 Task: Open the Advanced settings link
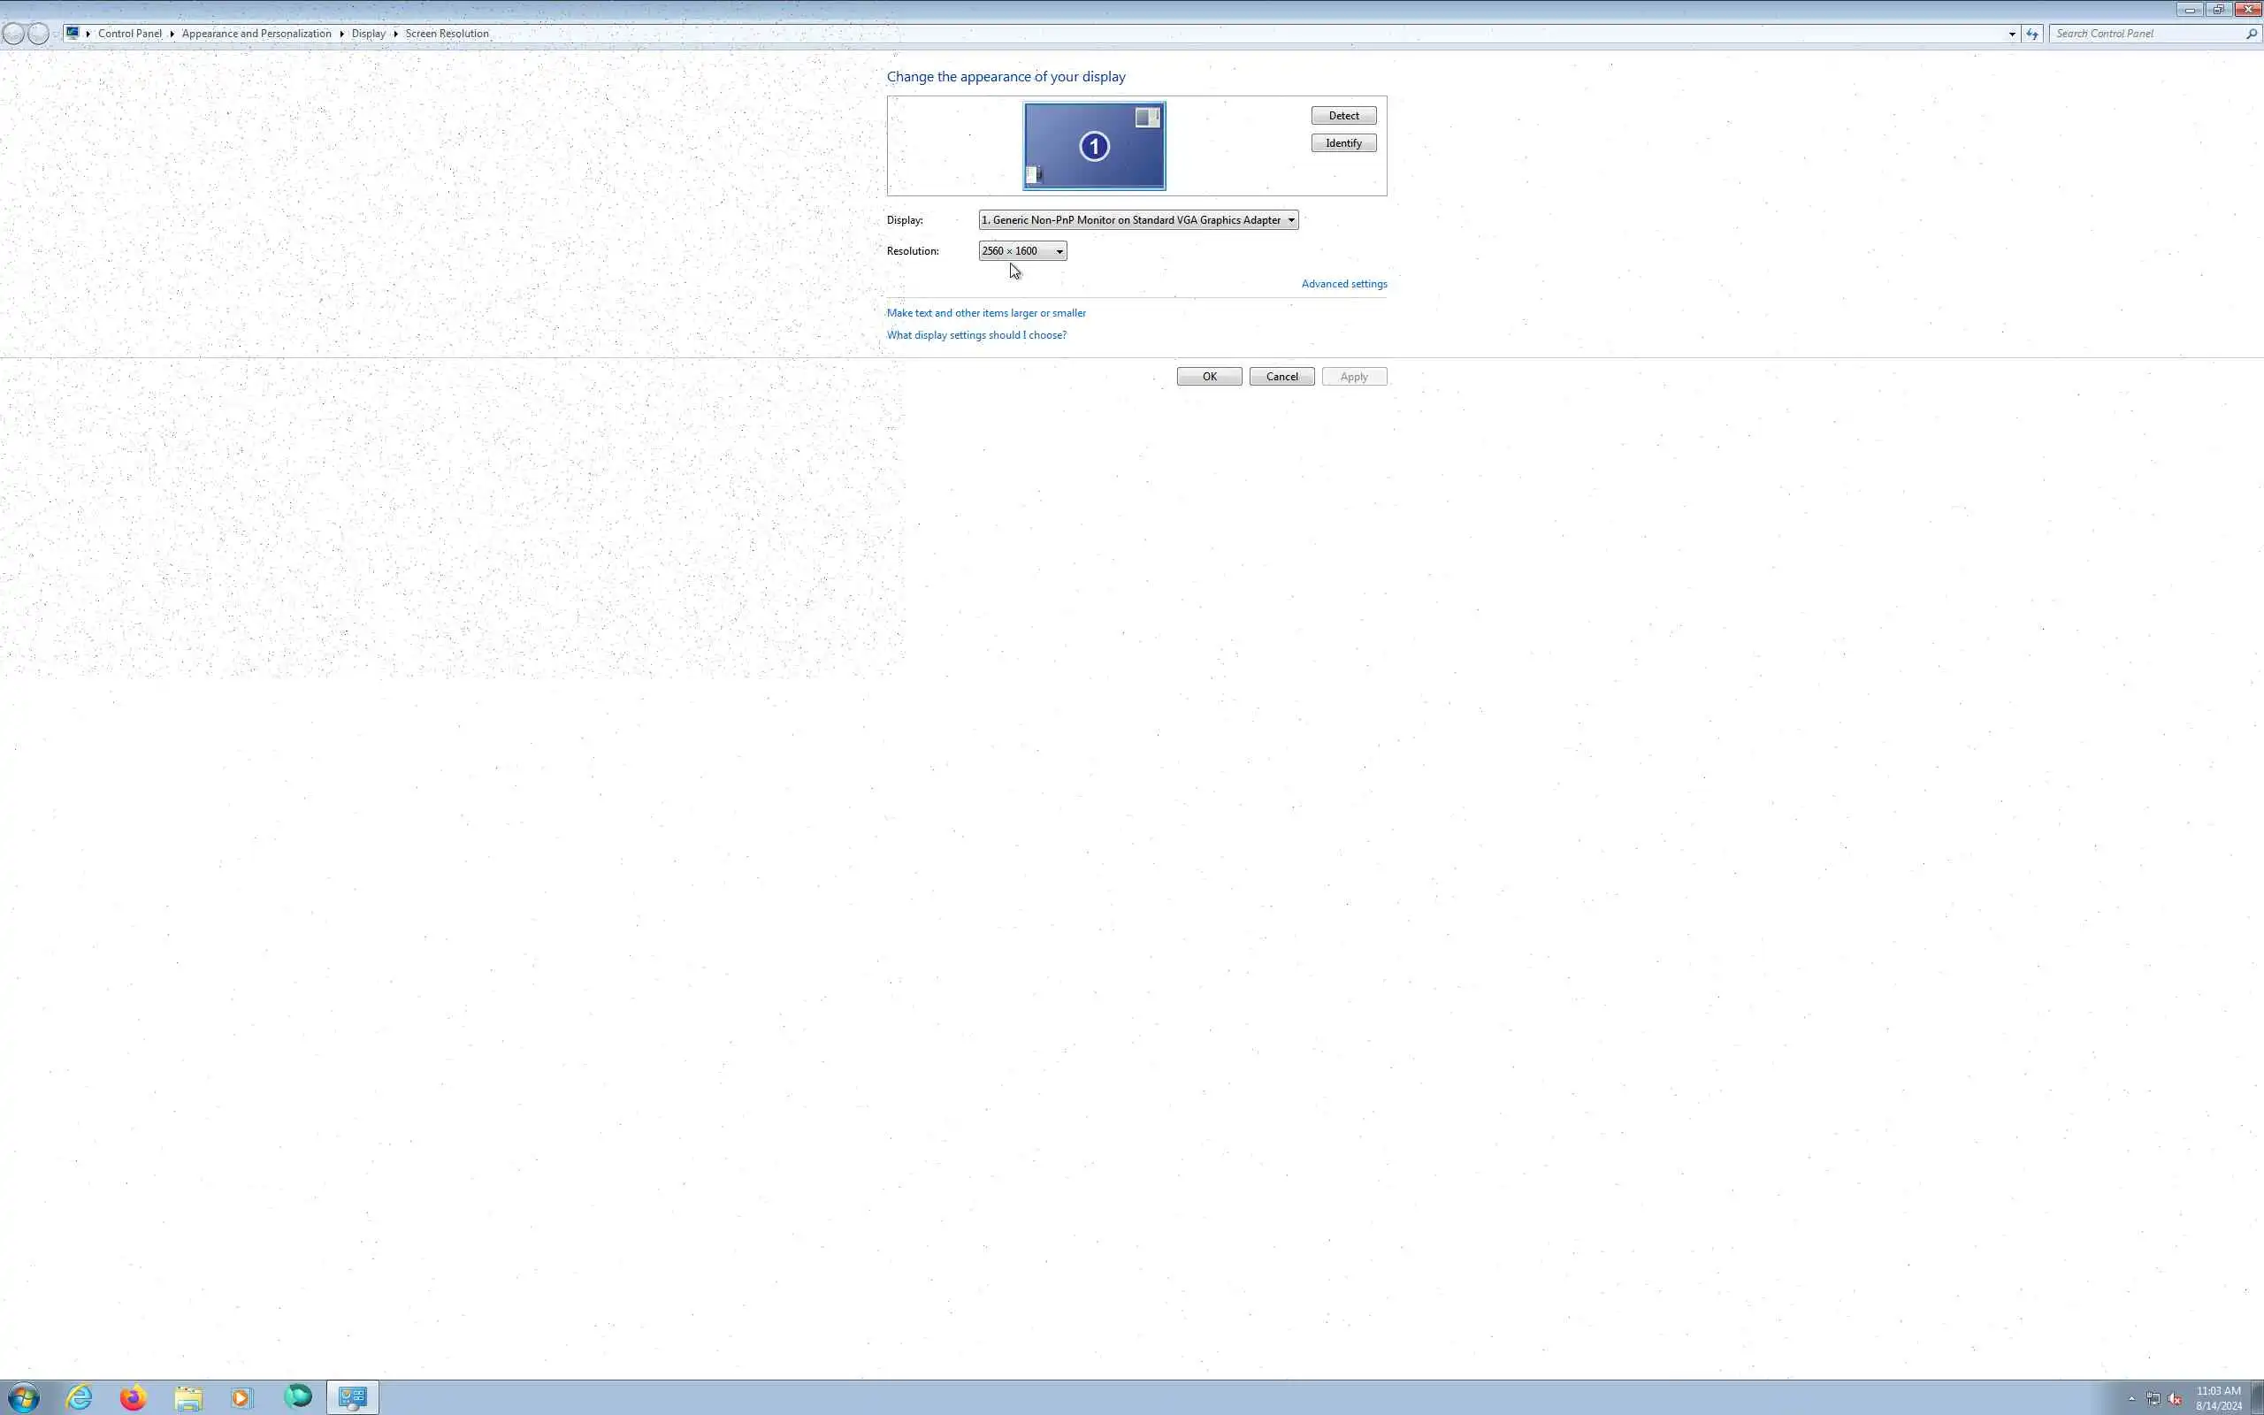(x=1343, y=284)
